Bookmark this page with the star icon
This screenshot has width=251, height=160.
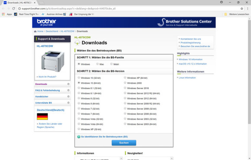(x=242, y=9)
